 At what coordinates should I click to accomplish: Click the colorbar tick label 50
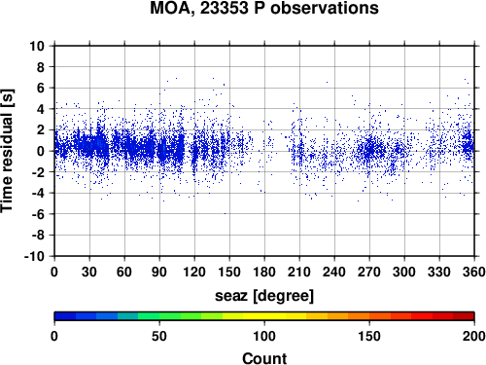pos(159,337)
